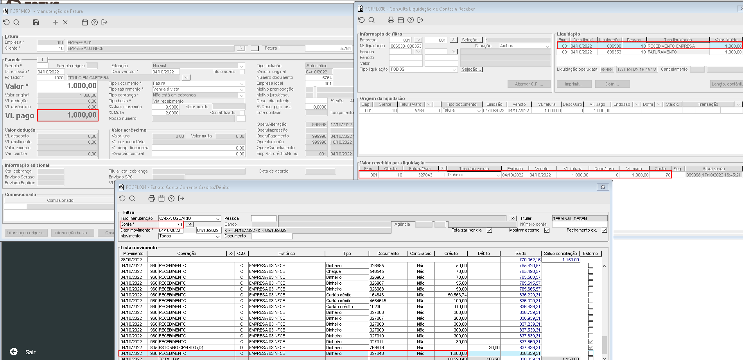Toggle the Fechamento cx. checkbox
The height and width of the screenshot is (360, 743).
[604, 230]
